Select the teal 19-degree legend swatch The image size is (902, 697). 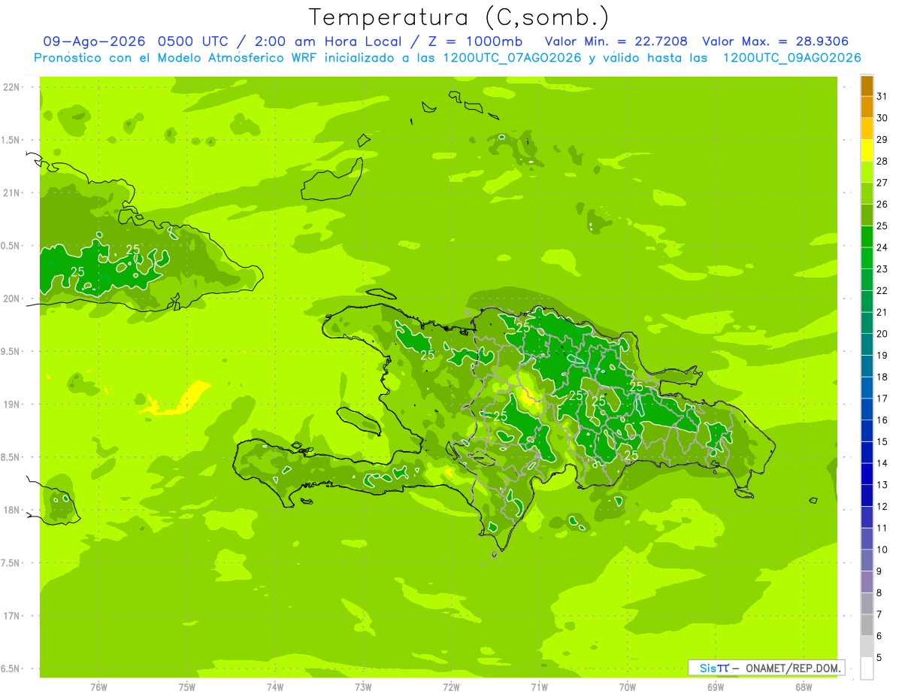[867, 345]
